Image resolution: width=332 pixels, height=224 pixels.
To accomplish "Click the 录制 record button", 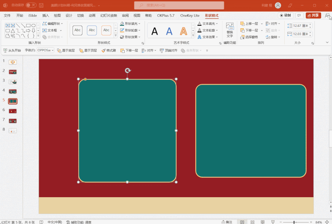I will click(286, 15).
